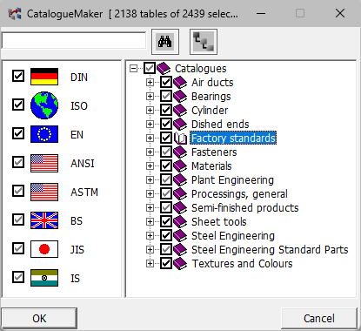This screenshot has height=331, width=361.
Task: Expand the Materials node
Action: tap(150, 166)
